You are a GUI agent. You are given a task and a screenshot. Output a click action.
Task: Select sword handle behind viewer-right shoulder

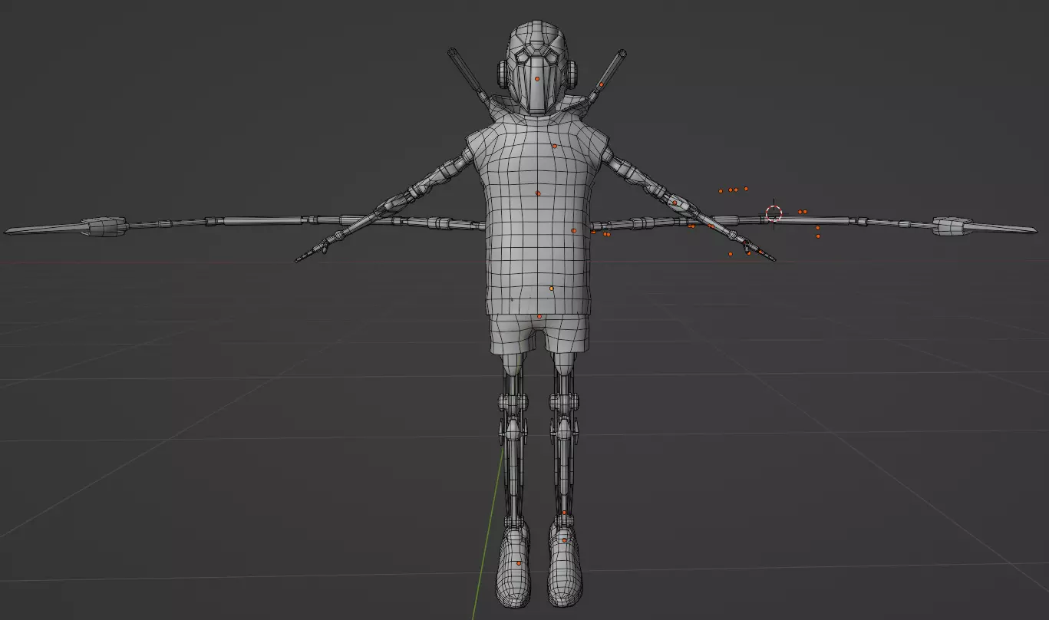(x=608, y=74)
